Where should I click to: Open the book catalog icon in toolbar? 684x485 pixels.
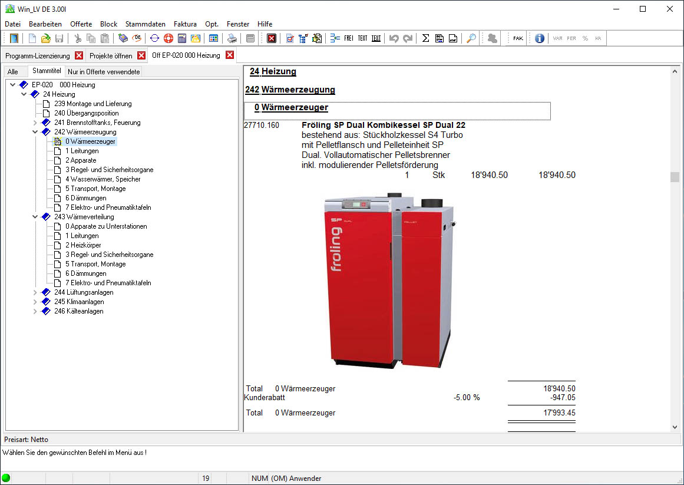(x=123, y=38)
